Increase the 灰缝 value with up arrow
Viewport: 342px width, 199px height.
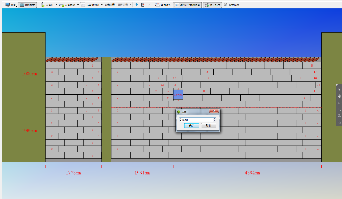click(215, 119)
